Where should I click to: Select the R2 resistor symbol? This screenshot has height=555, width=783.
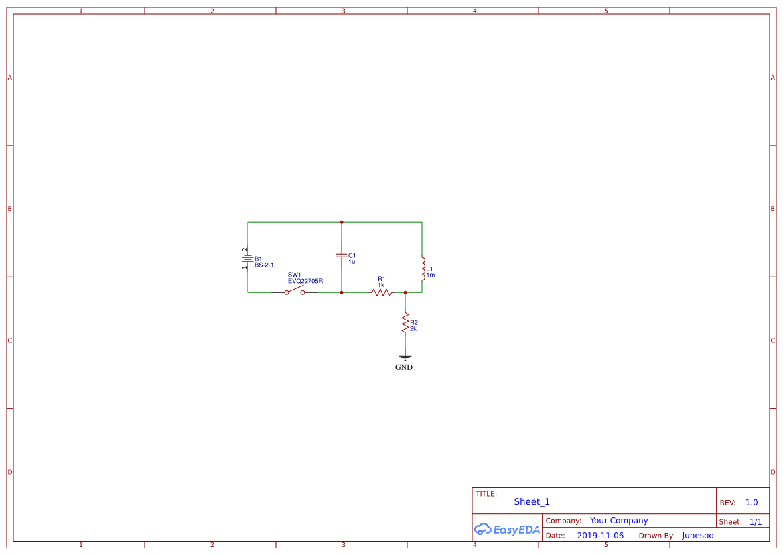[x=405, y=323]
